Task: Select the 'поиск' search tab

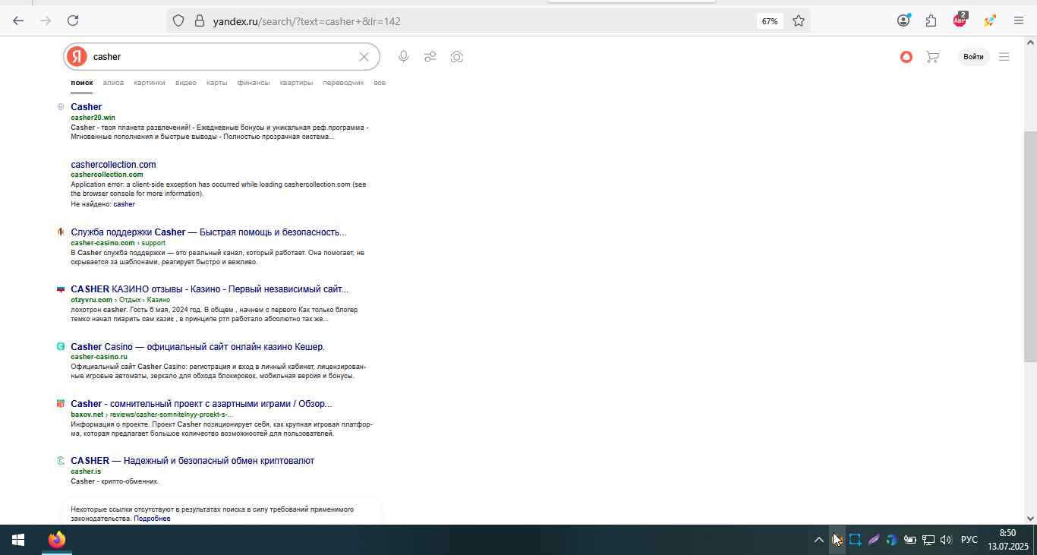Action: point(82,83)
